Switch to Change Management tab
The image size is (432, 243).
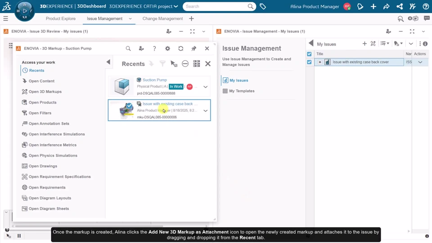[162, 18]
